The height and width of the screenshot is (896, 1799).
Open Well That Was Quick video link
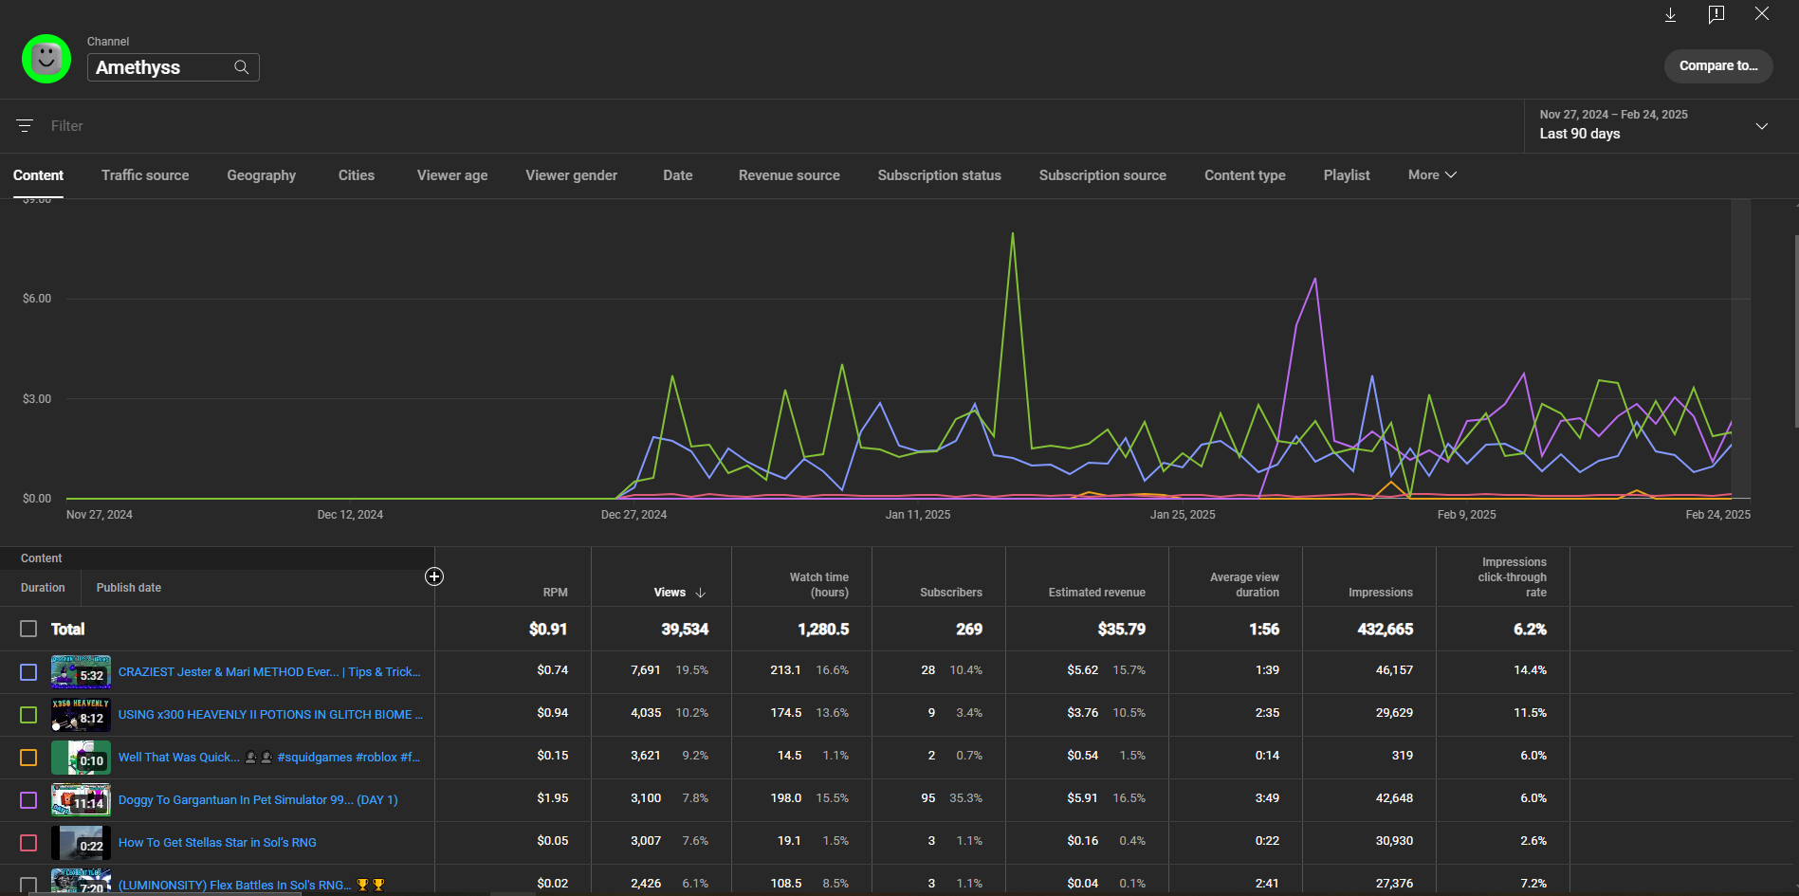click(268, 757)
